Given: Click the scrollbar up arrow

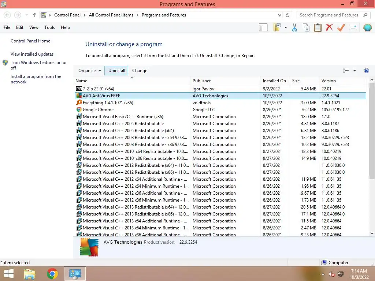Looking at the screenshot, I should [x=372, y=80].
